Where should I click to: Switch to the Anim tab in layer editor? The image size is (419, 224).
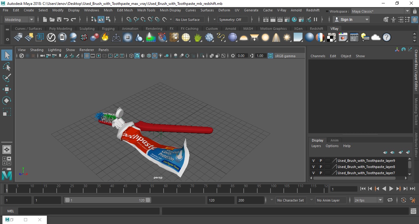click(x=334, y=140)
